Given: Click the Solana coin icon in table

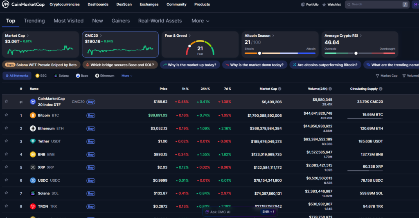Looking at the screenshot, I should pyautogui.click(x=33, y=194).
